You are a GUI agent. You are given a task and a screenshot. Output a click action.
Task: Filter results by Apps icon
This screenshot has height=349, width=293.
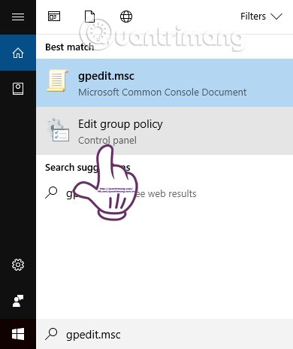point(54,17)
